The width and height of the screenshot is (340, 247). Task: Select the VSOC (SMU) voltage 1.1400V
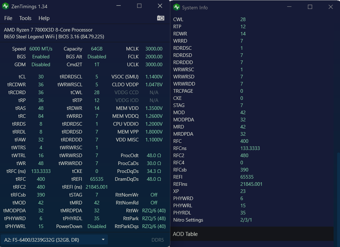coord(154,77)
